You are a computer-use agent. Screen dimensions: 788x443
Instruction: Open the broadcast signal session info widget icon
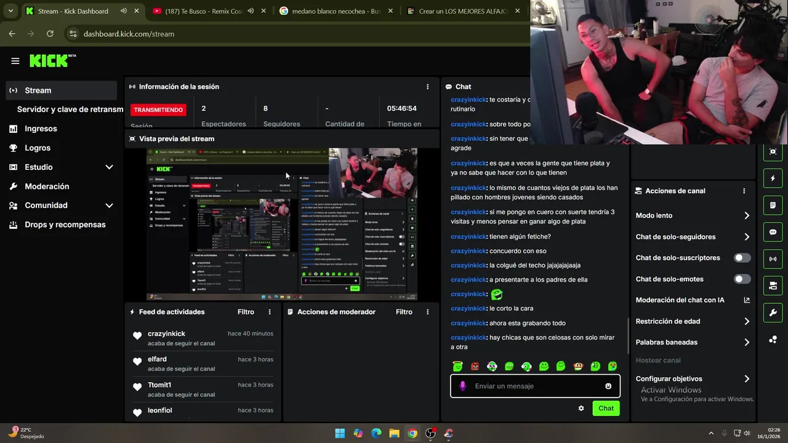[773, 259]
